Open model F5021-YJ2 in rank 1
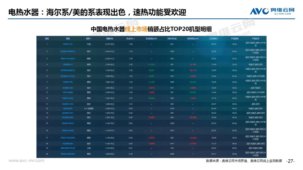The width and height of the screenshot is (303, 170). (68, 44)
